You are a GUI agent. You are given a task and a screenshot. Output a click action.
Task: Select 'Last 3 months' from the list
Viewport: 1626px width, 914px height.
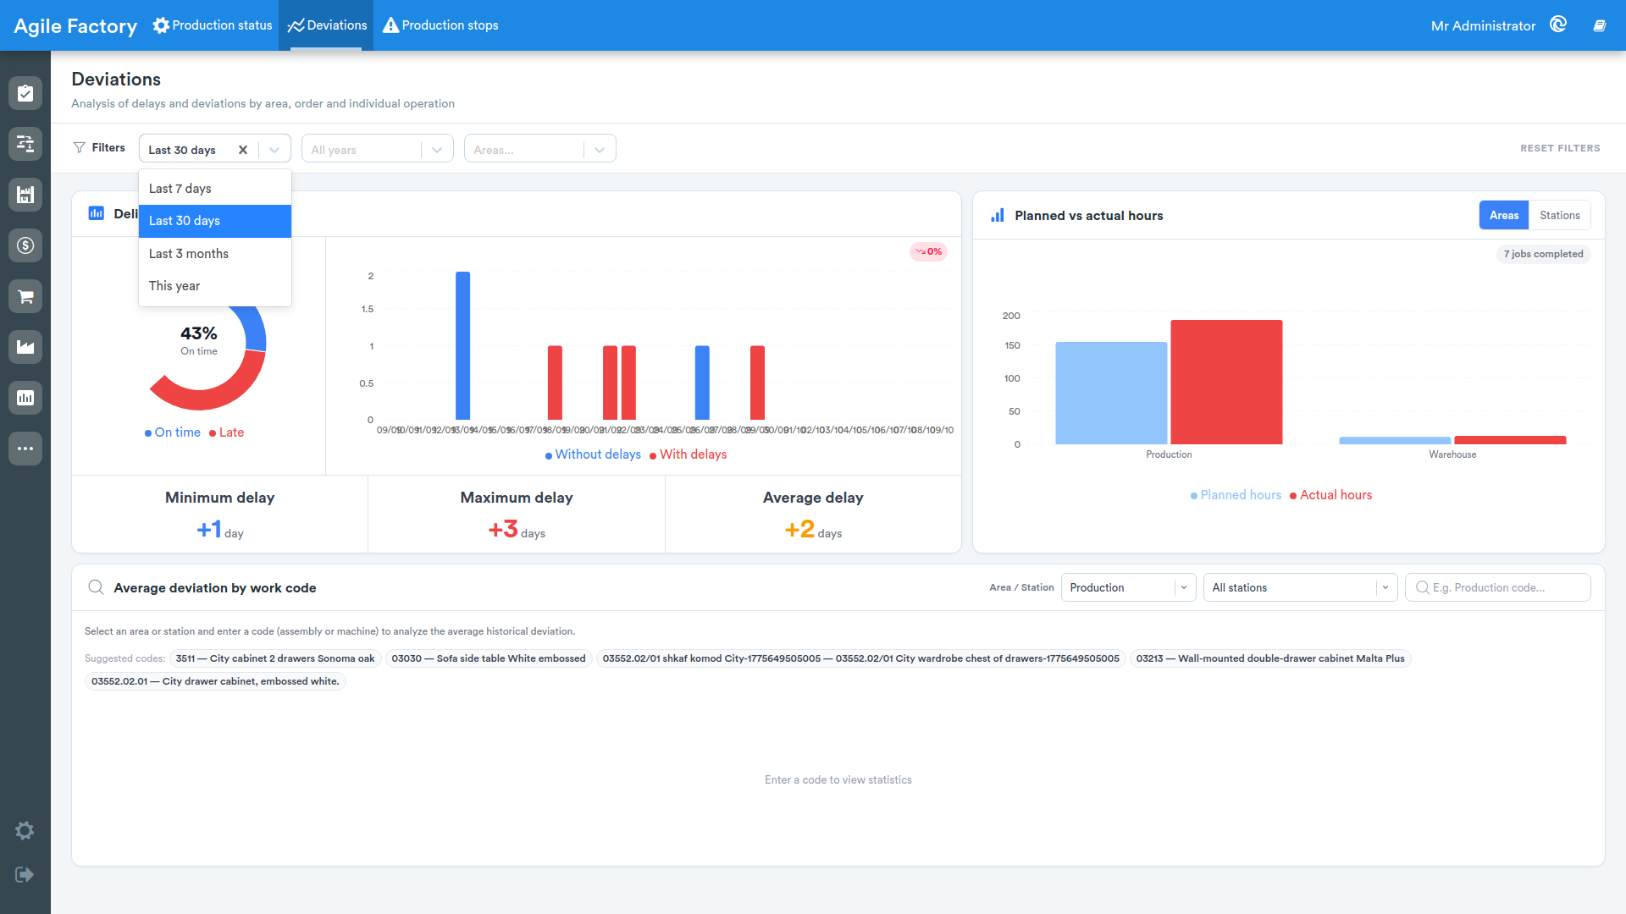coord(215,253)
